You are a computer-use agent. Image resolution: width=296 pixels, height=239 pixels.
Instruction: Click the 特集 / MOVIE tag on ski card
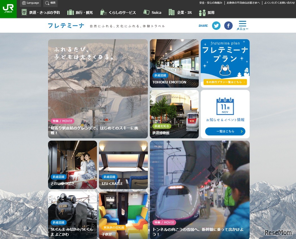(62, 121)
